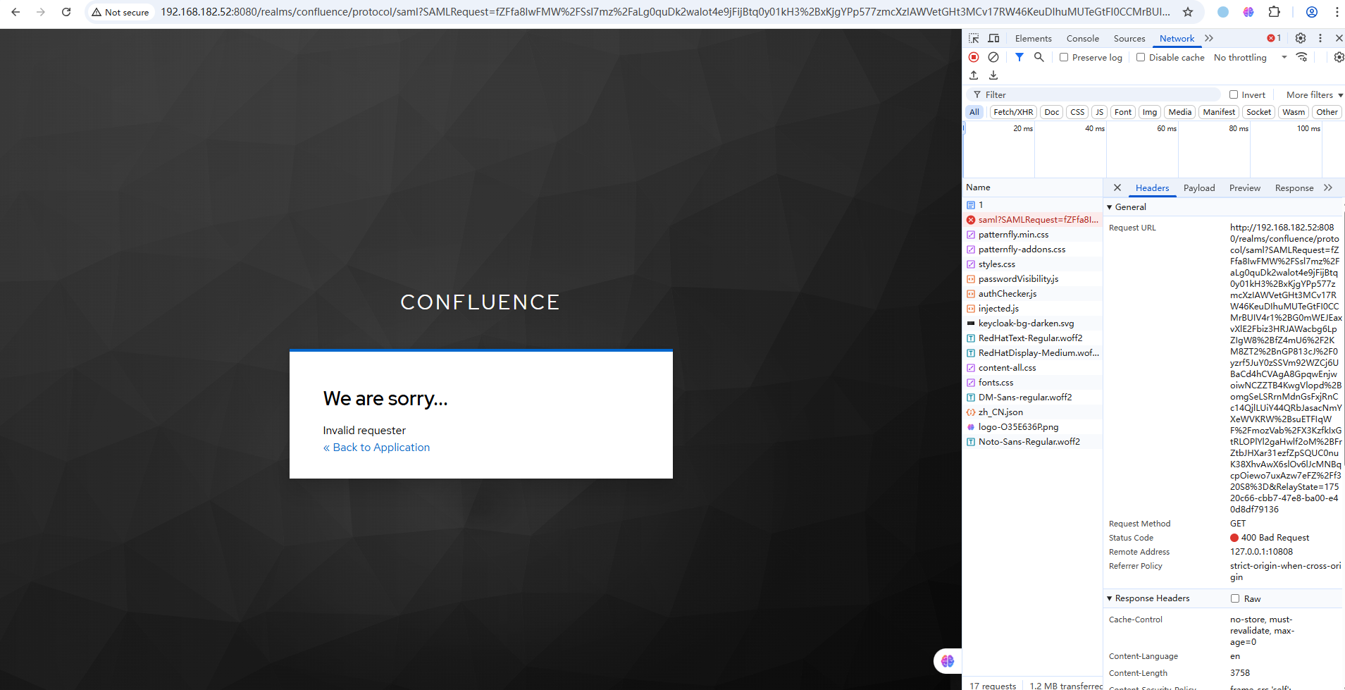1345x690 pixels.
Task: Open network panel settings gear
Action: point(1339,57)
